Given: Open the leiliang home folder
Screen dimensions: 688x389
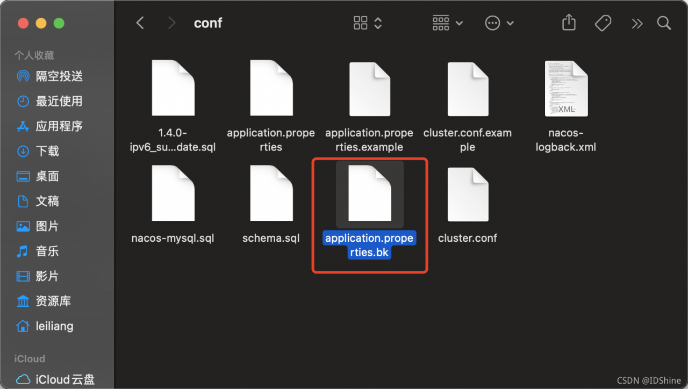Looking at the screenshot, I should 54,326.
